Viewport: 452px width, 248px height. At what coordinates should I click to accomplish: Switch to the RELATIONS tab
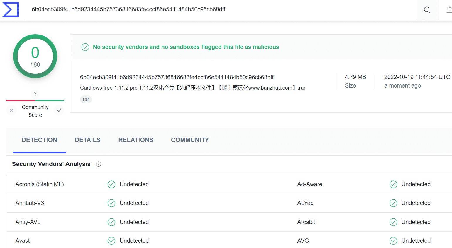pyautogui.click(x=136, y=140)
